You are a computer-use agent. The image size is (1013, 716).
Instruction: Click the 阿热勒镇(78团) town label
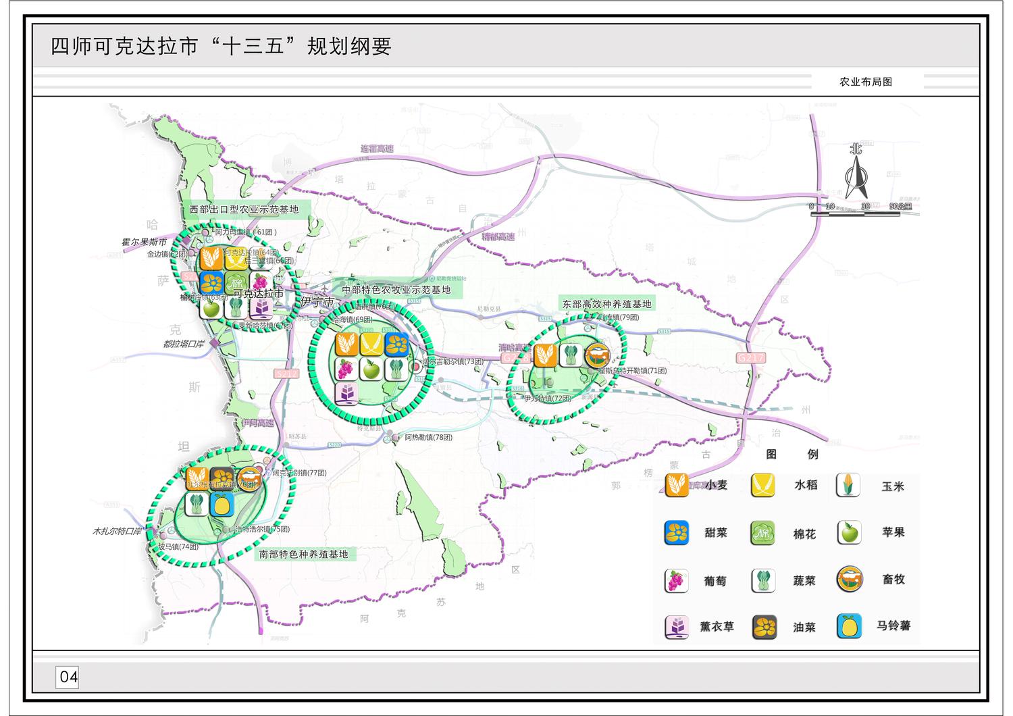[429, 438]
